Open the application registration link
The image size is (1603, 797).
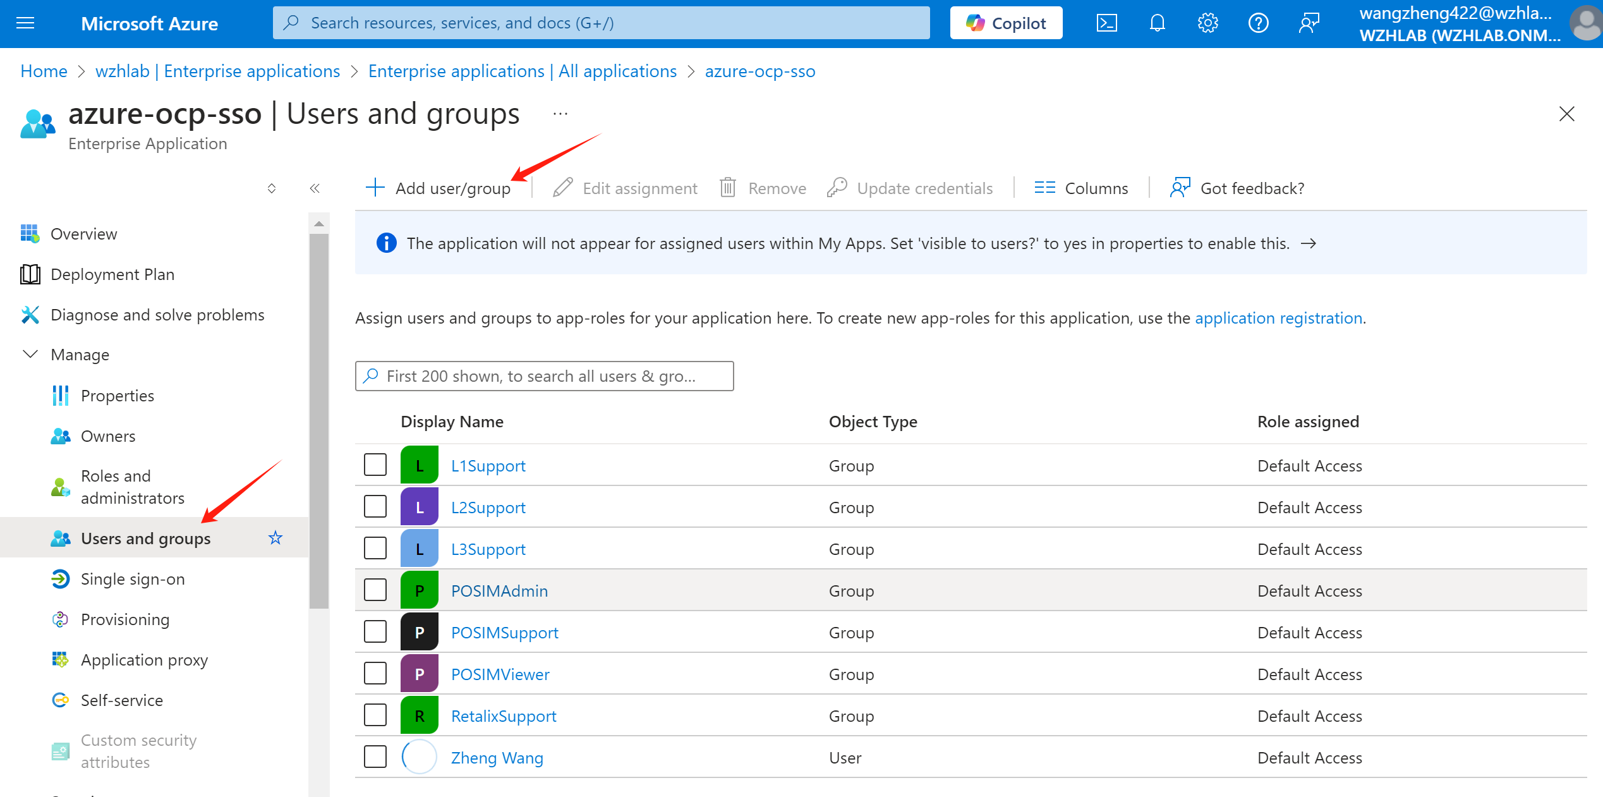1278,318
